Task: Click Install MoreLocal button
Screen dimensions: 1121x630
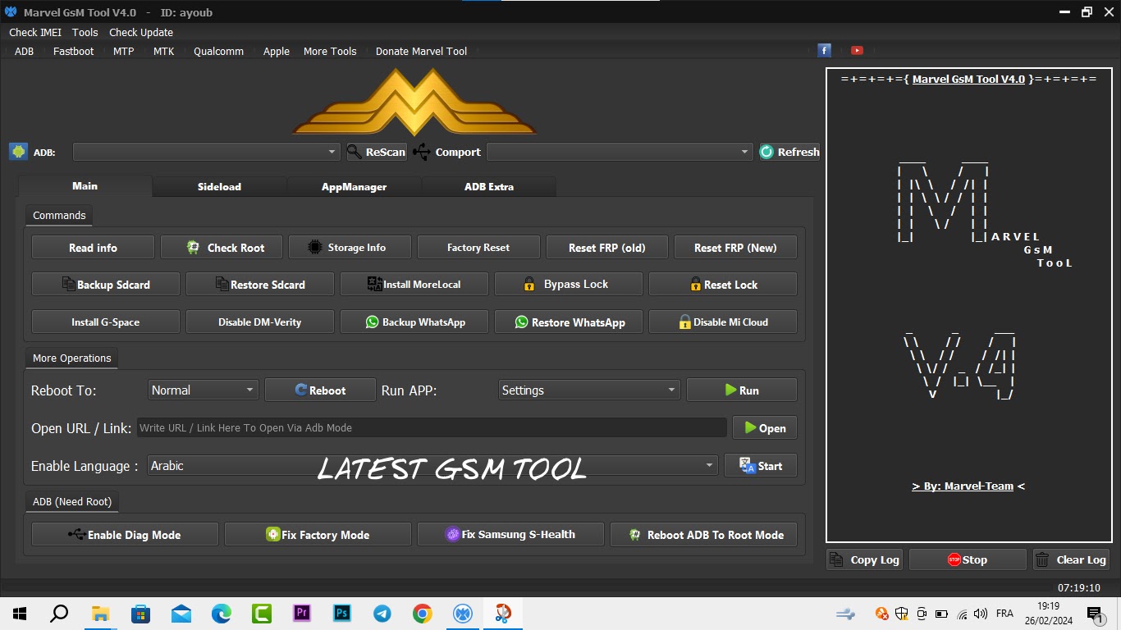Action: pos(414,285)
